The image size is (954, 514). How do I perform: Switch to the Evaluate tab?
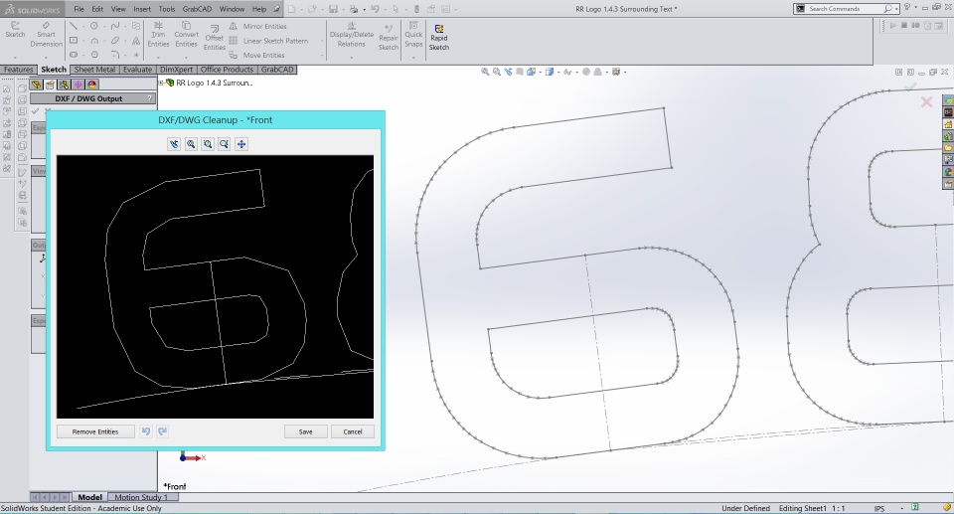pos(137,70)
